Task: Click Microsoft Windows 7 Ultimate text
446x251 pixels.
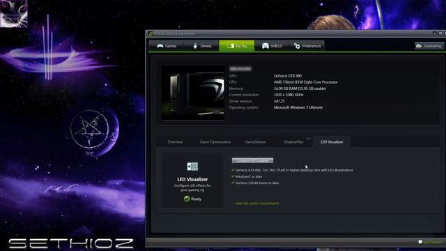Action: (x=298, y=107)
